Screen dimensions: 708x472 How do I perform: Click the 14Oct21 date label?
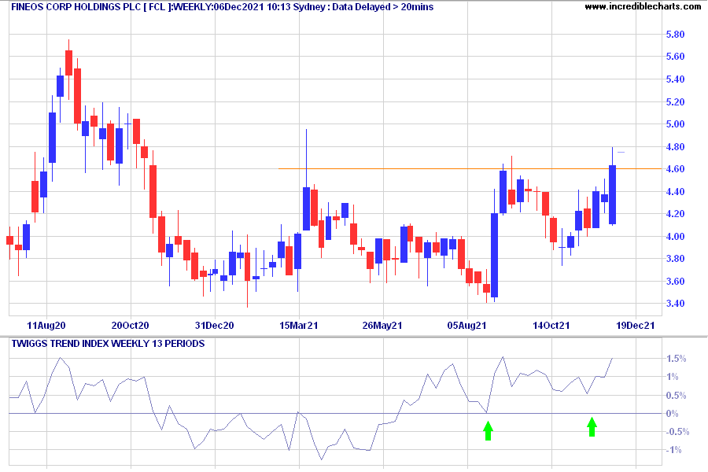551,325
